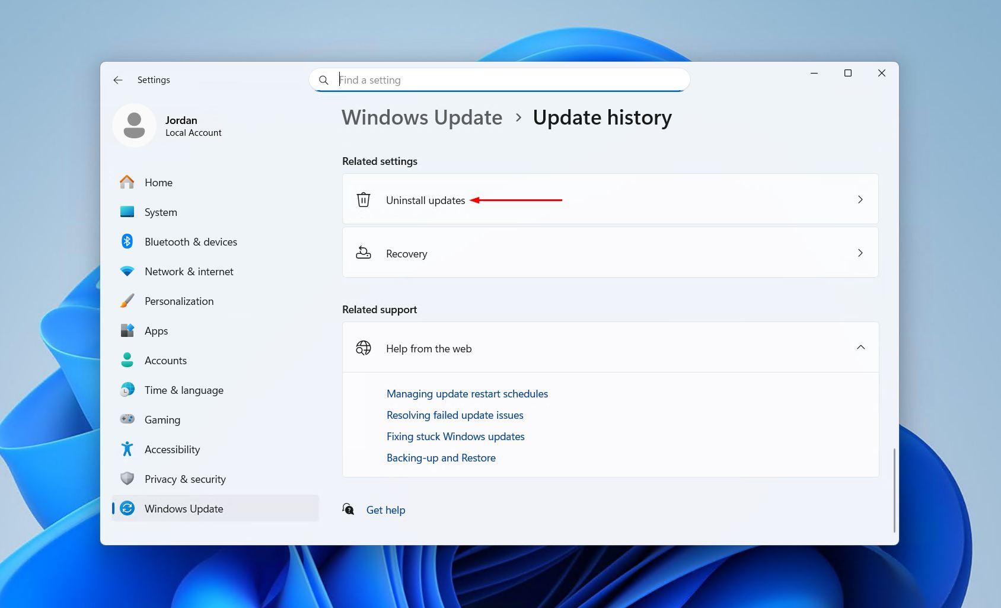Click the Get help link

click(385, 510)
